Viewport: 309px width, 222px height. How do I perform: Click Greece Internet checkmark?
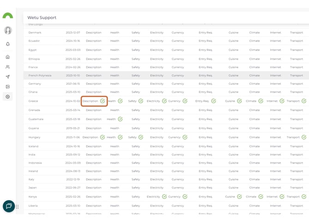coord(282,101)
